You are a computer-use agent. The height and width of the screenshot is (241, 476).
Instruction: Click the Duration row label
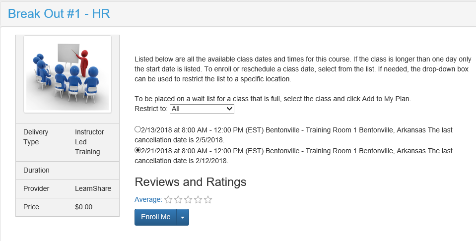tap(36, 170)
